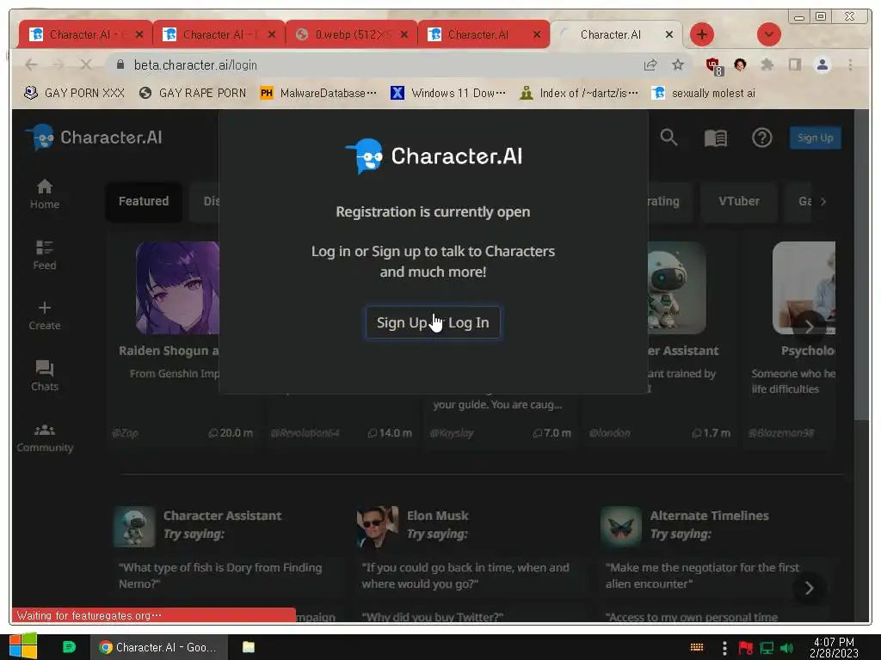Open the Index of /~dartz/is… bookmark
The image size is (881, 660).
tap(579, 93)
